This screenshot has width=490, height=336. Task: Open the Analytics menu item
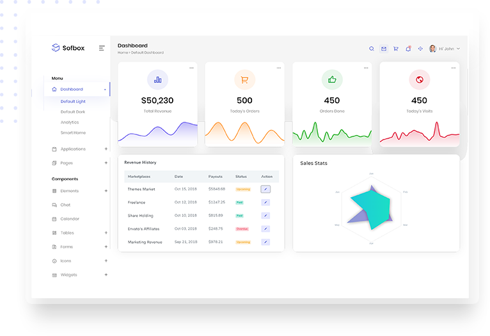70,122
